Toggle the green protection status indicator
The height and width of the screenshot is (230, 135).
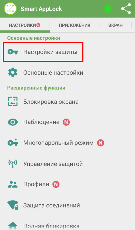108,9
